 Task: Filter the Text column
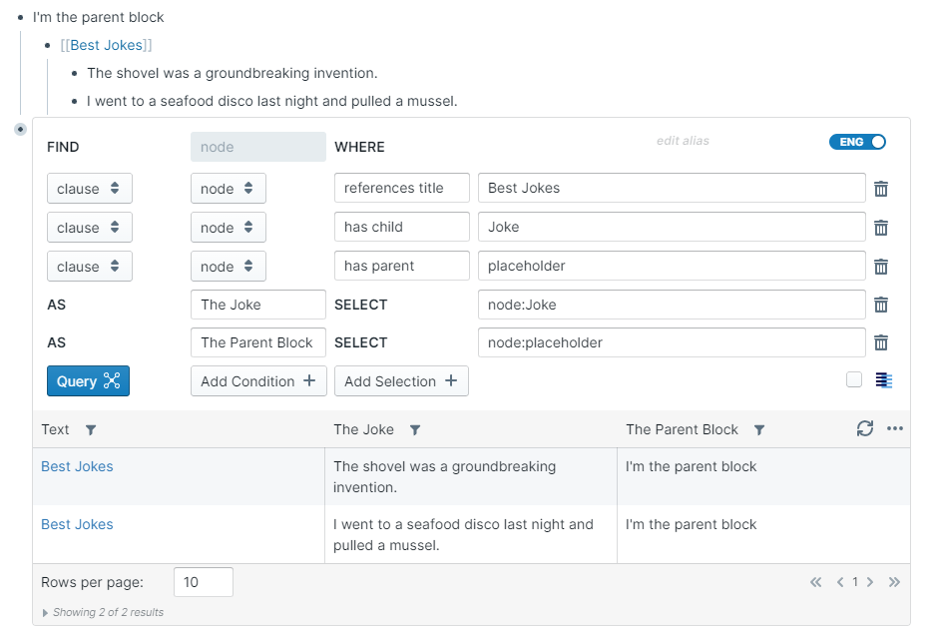point(91,430)
